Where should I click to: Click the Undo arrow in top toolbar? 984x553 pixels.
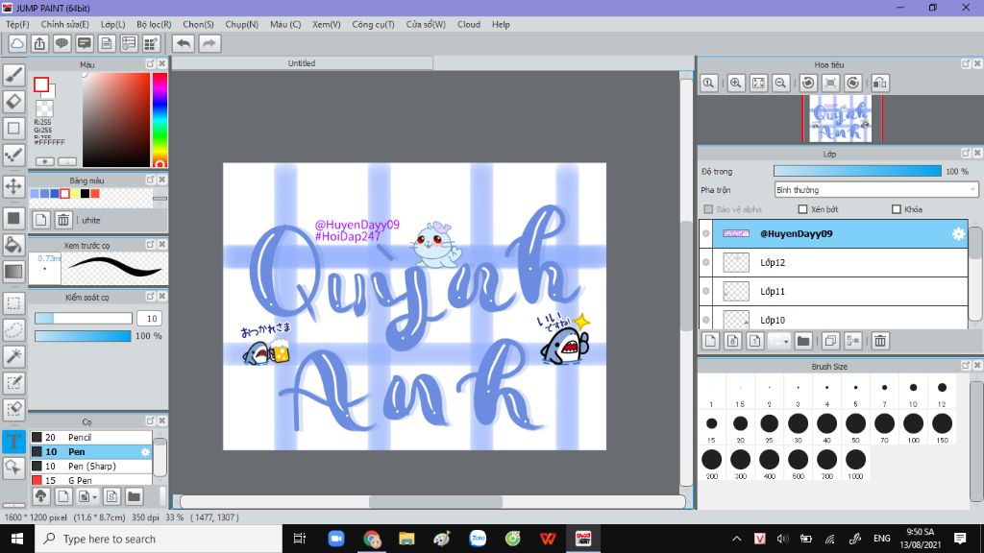[x=183, y=43]
